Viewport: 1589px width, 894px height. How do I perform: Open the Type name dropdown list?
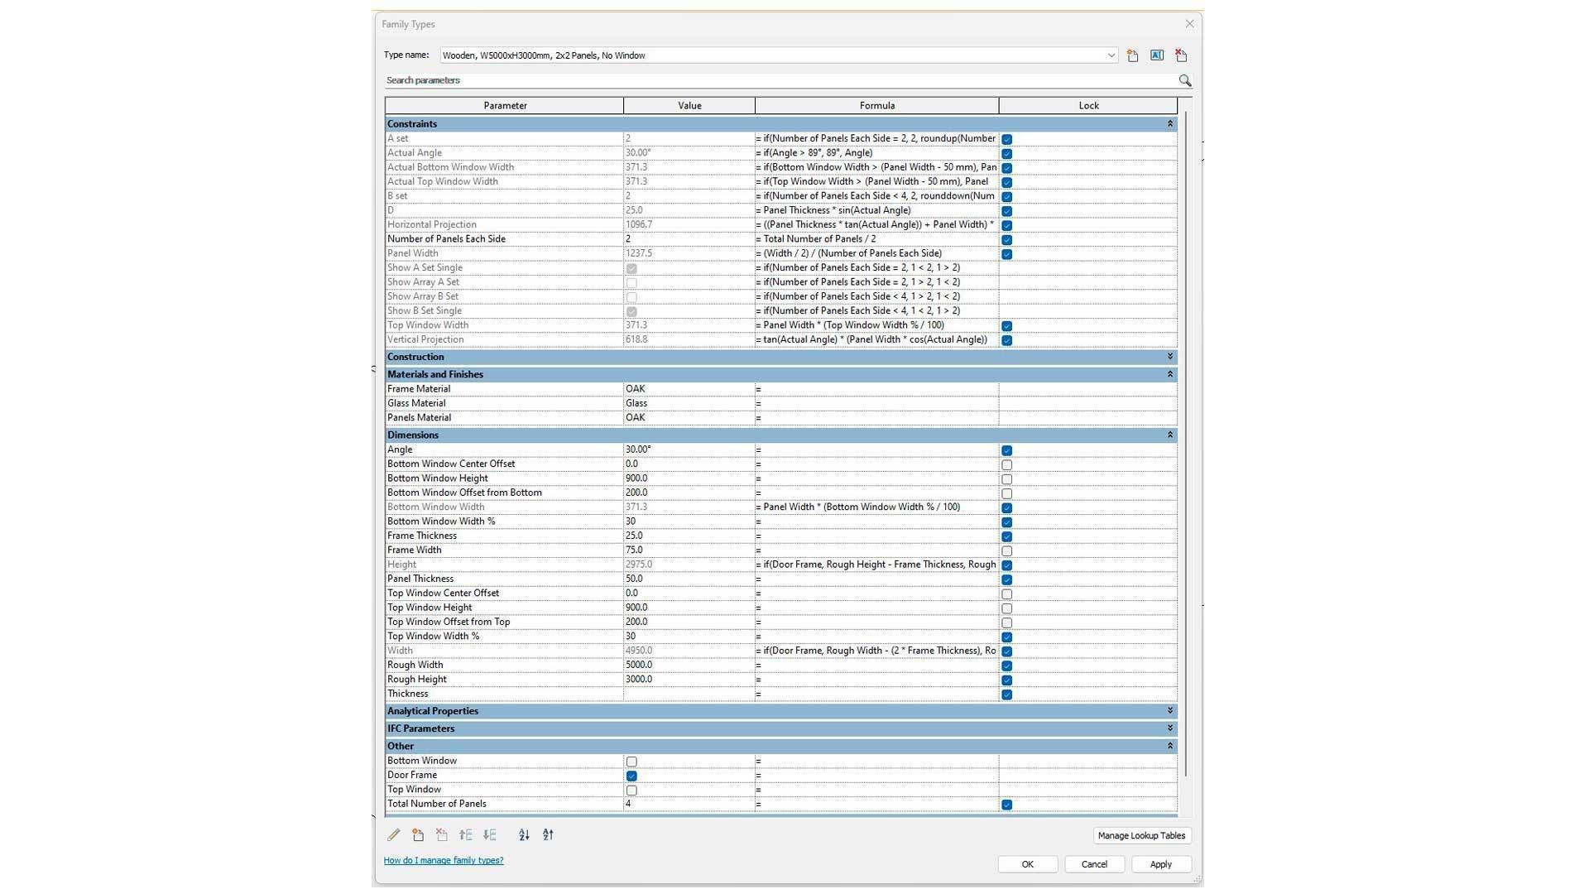pos(1111,55)
